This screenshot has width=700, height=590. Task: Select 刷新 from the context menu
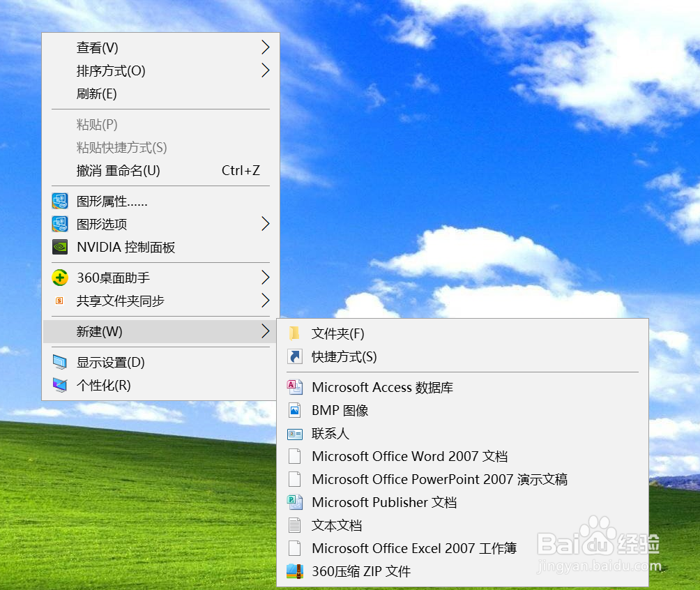click(x=98, y=93)
